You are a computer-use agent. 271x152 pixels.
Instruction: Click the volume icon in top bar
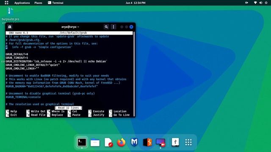[x=261, y=3]
